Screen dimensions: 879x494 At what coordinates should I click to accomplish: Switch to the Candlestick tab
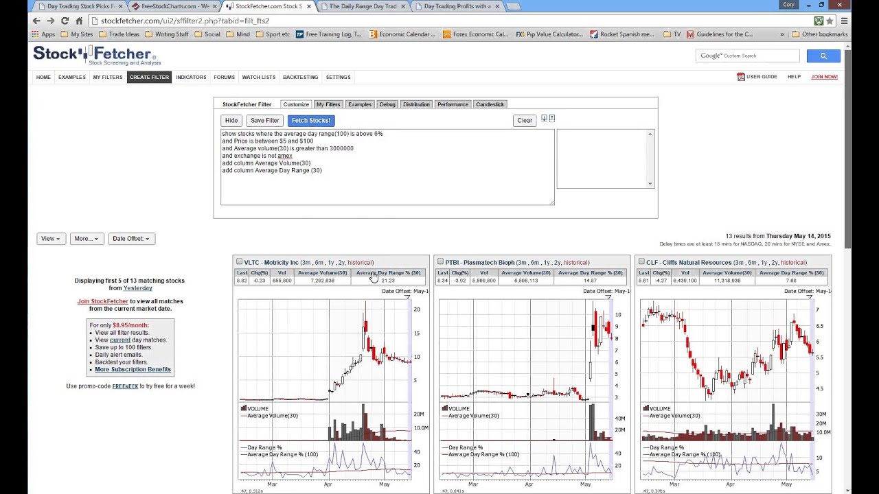pos(490,104)
